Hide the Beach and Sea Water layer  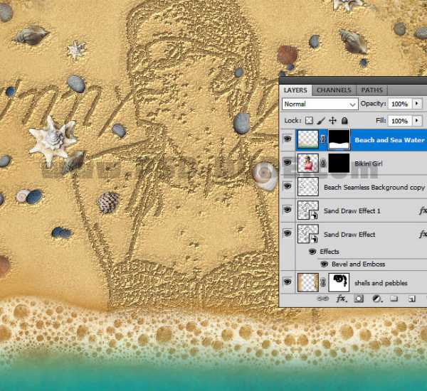pyautogui.click(x=288, y=140)
